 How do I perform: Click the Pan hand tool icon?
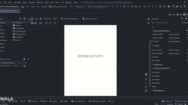(146, 74)
